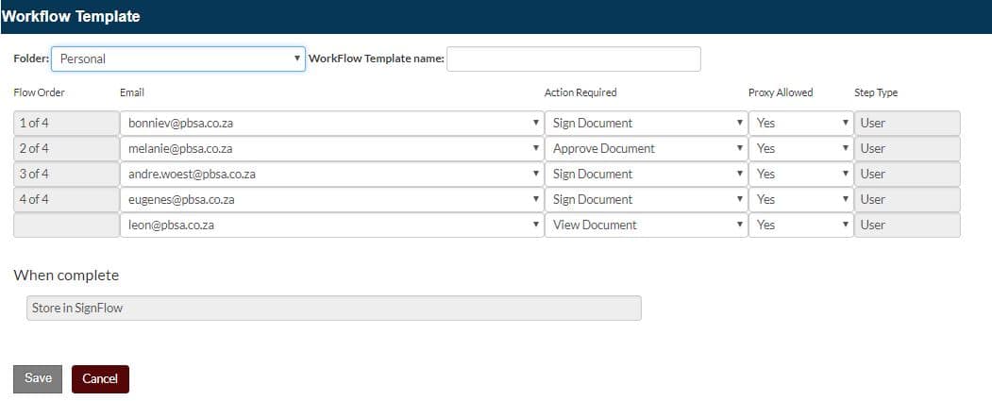Change Sign Document action for eugenes's row

tap(646, 199)
